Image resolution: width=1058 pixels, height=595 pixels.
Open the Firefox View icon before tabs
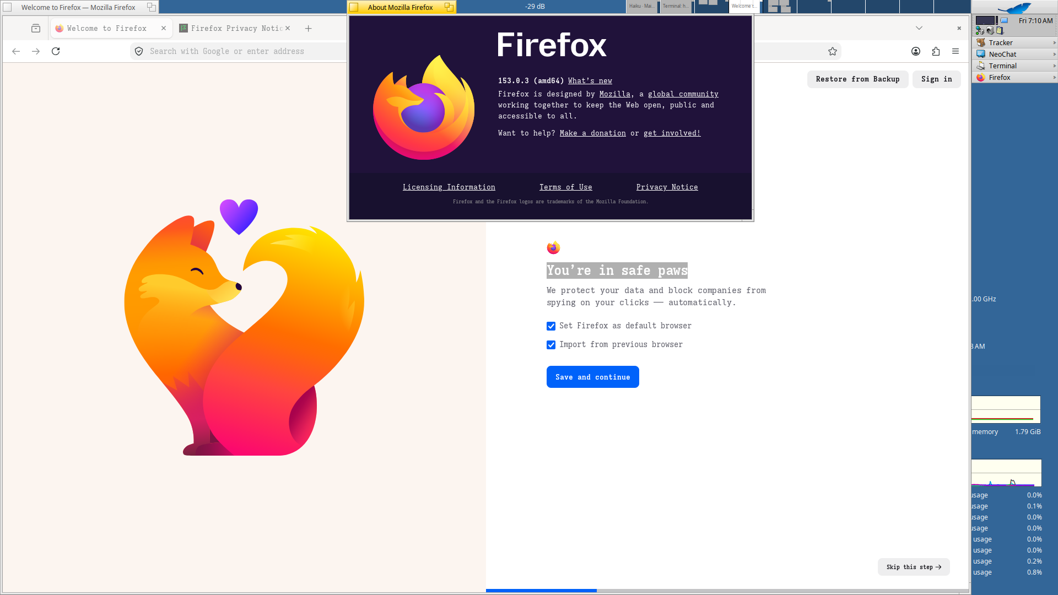point(36,28)
